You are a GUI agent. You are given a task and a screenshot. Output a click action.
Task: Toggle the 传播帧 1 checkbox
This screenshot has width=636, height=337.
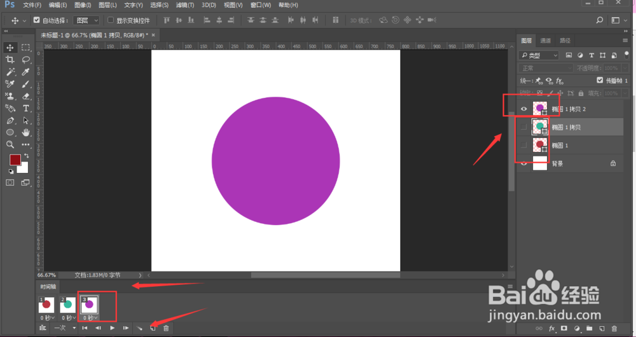pyautogui.click(x=600, y=80)
